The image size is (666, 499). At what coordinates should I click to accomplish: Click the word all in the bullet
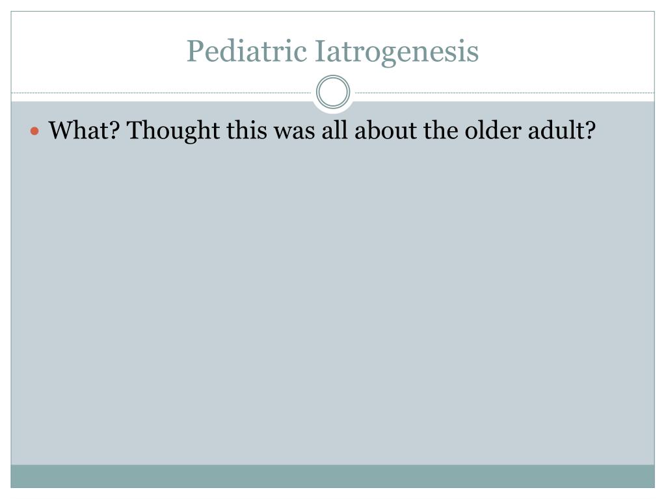[x=334, y=130]
